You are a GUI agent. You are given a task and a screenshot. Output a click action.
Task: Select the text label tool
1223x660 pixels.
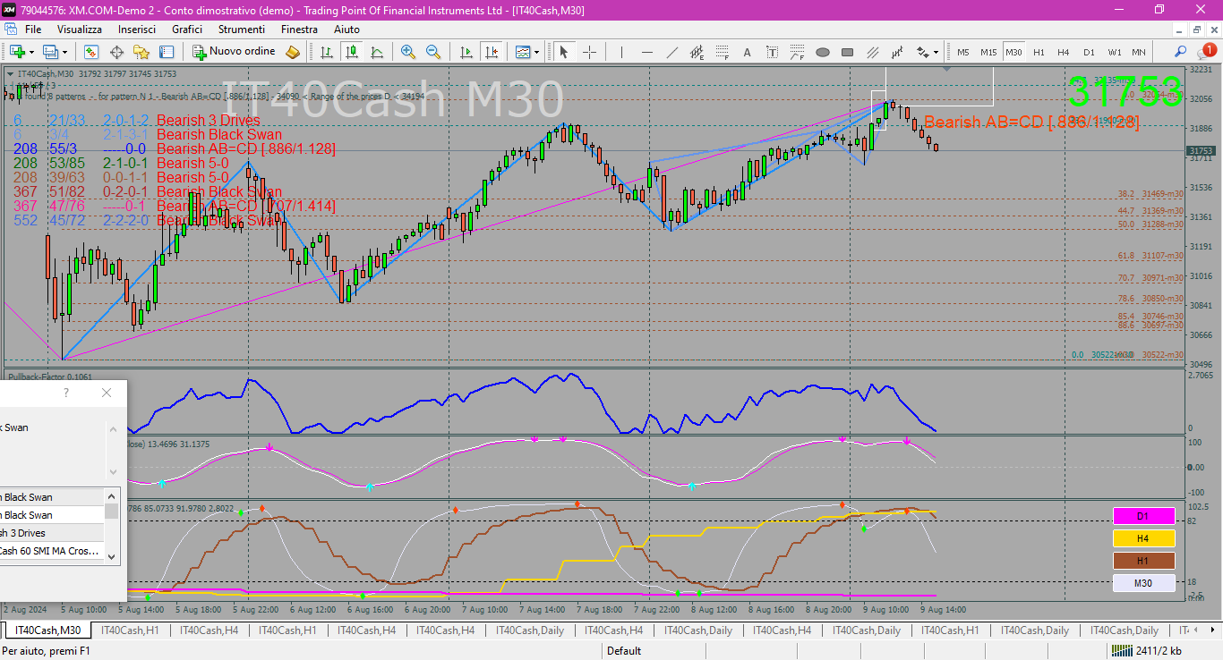[773, 52]
